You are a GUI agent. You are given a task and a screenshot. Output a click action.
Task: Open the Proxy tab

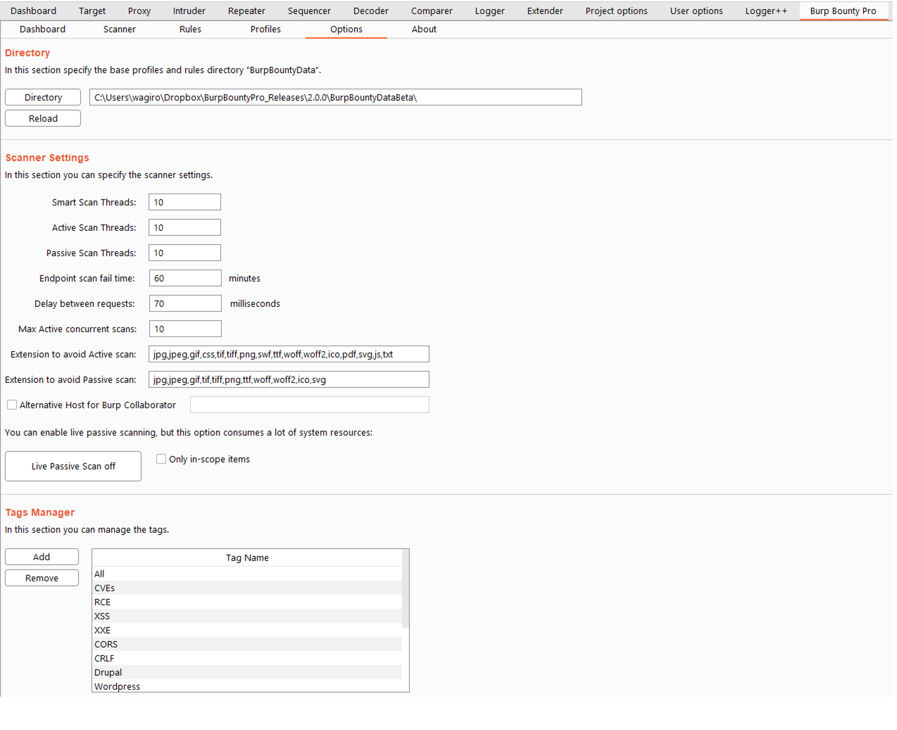(139, 11)
